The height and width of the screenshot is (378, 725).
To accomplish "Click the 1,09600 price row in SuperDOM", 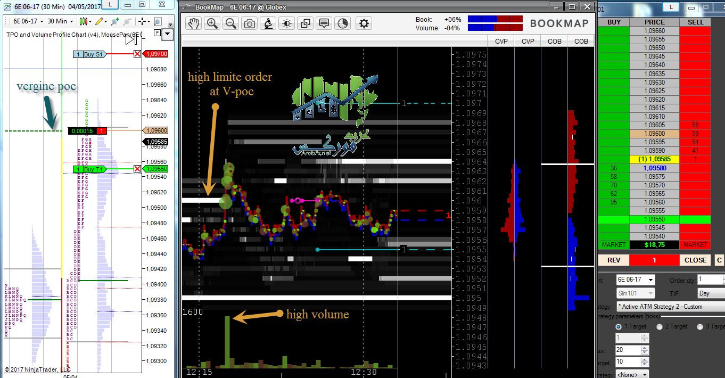I will [x=654, y=134].
